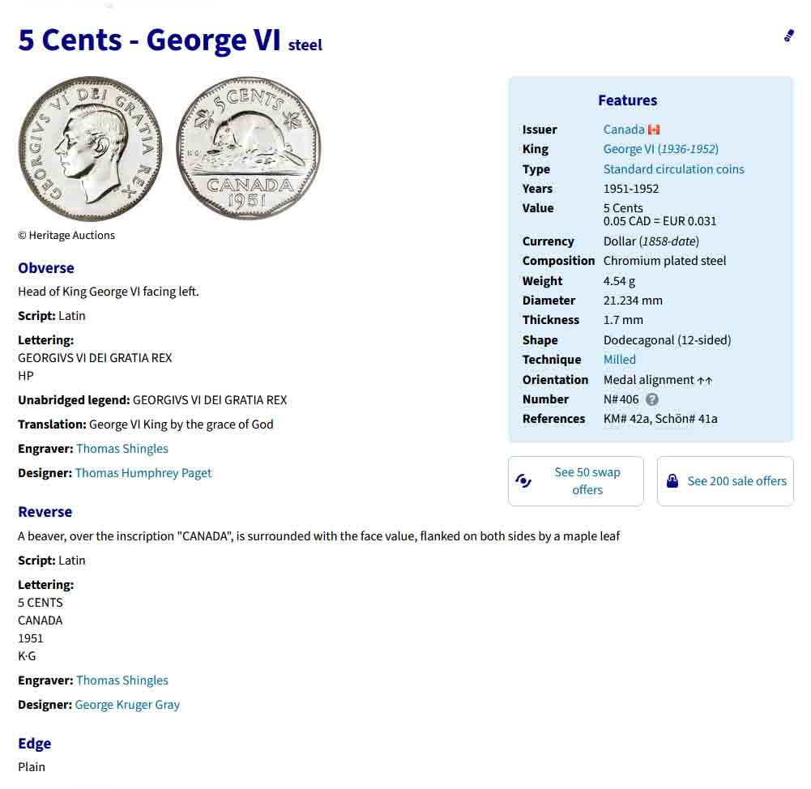Image resolution: width=811 pixels, height=789 pixels.
Task: Click the help question mark beside N# 406
Action: [x=652, y=399]
